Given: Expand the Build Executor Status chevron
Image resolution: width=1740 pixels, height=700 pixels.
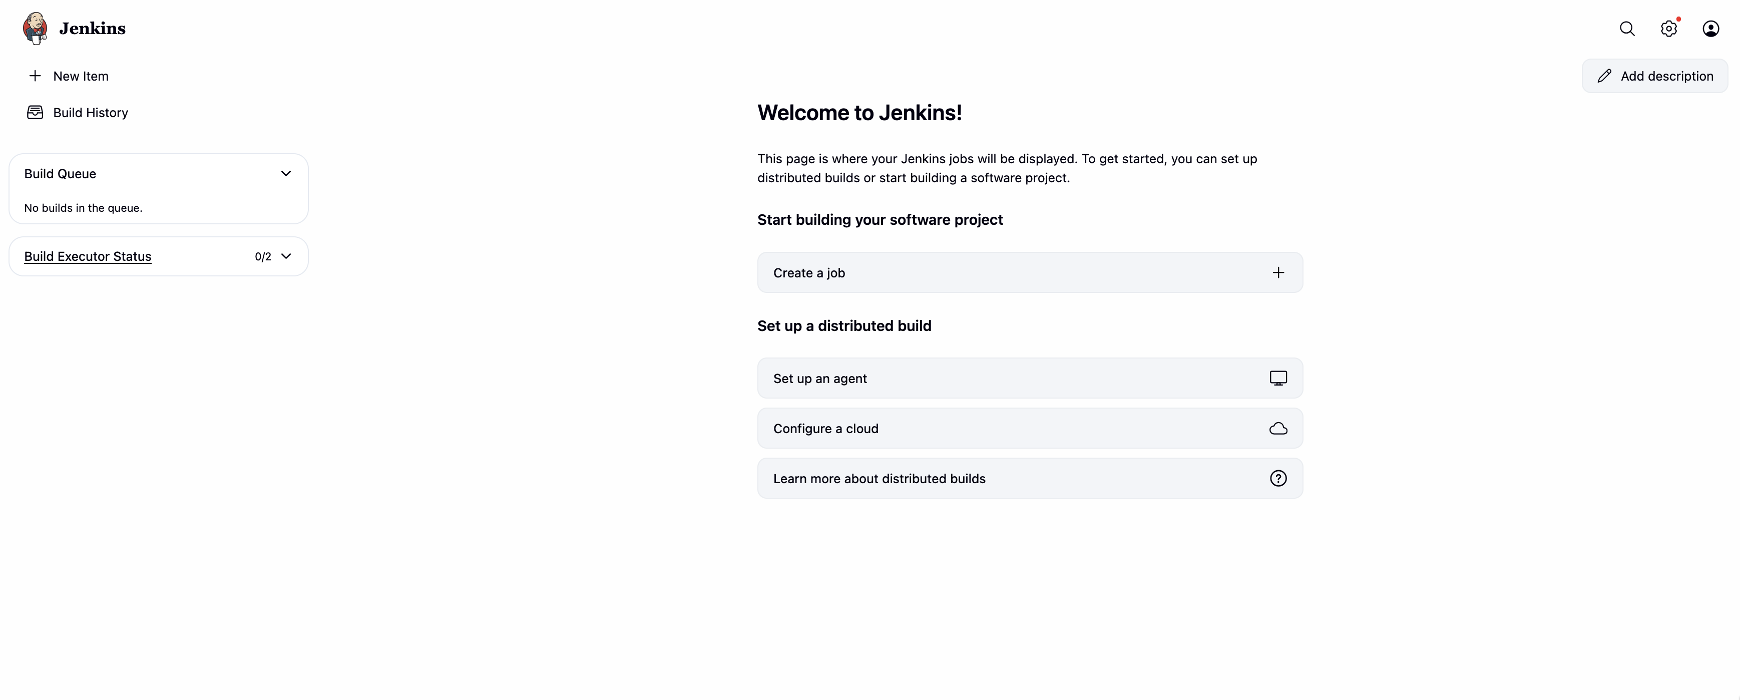Looking at the screenshot, I should click(286, 256).
